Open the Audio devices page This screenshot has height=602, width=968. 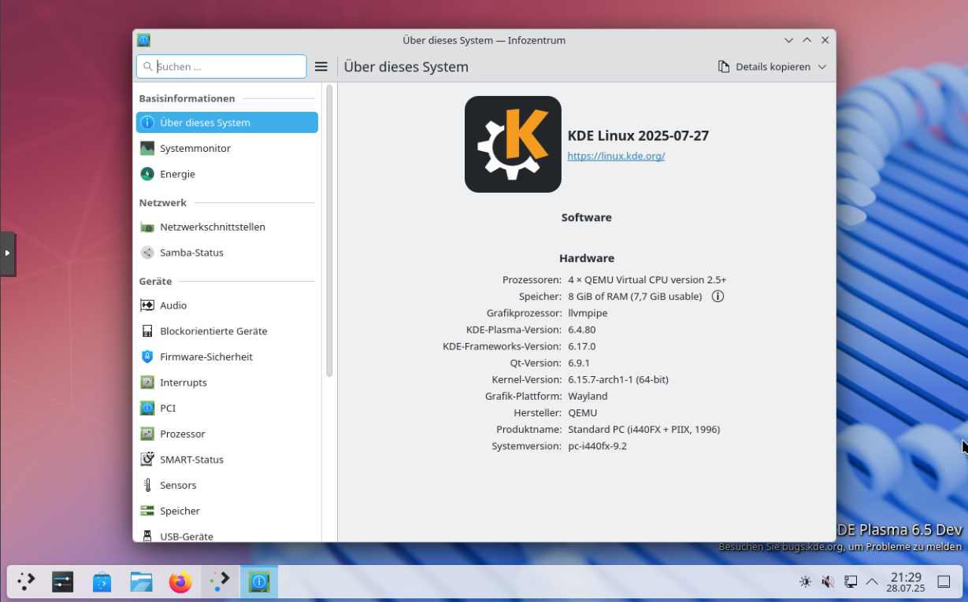227,305
